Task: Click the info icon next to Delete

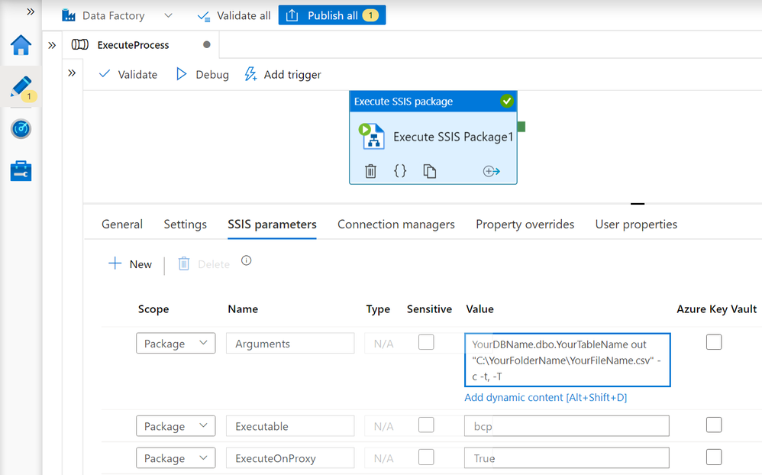Action: click(x=247, y=260)
